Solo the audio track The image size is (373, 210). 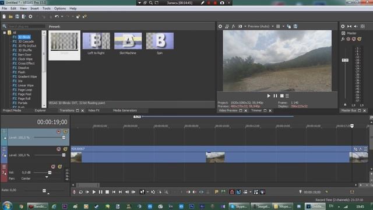pyautogui.click(x=59, y=167)
